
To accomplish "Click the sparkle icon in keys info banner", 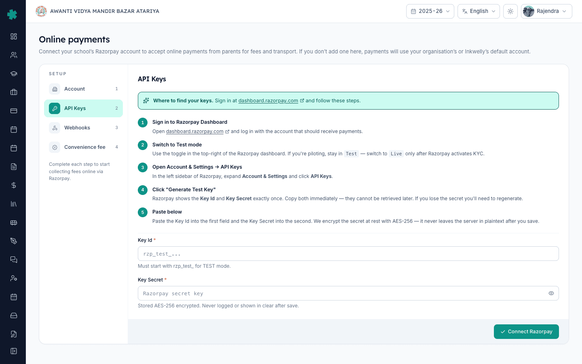I will (146, 101).
